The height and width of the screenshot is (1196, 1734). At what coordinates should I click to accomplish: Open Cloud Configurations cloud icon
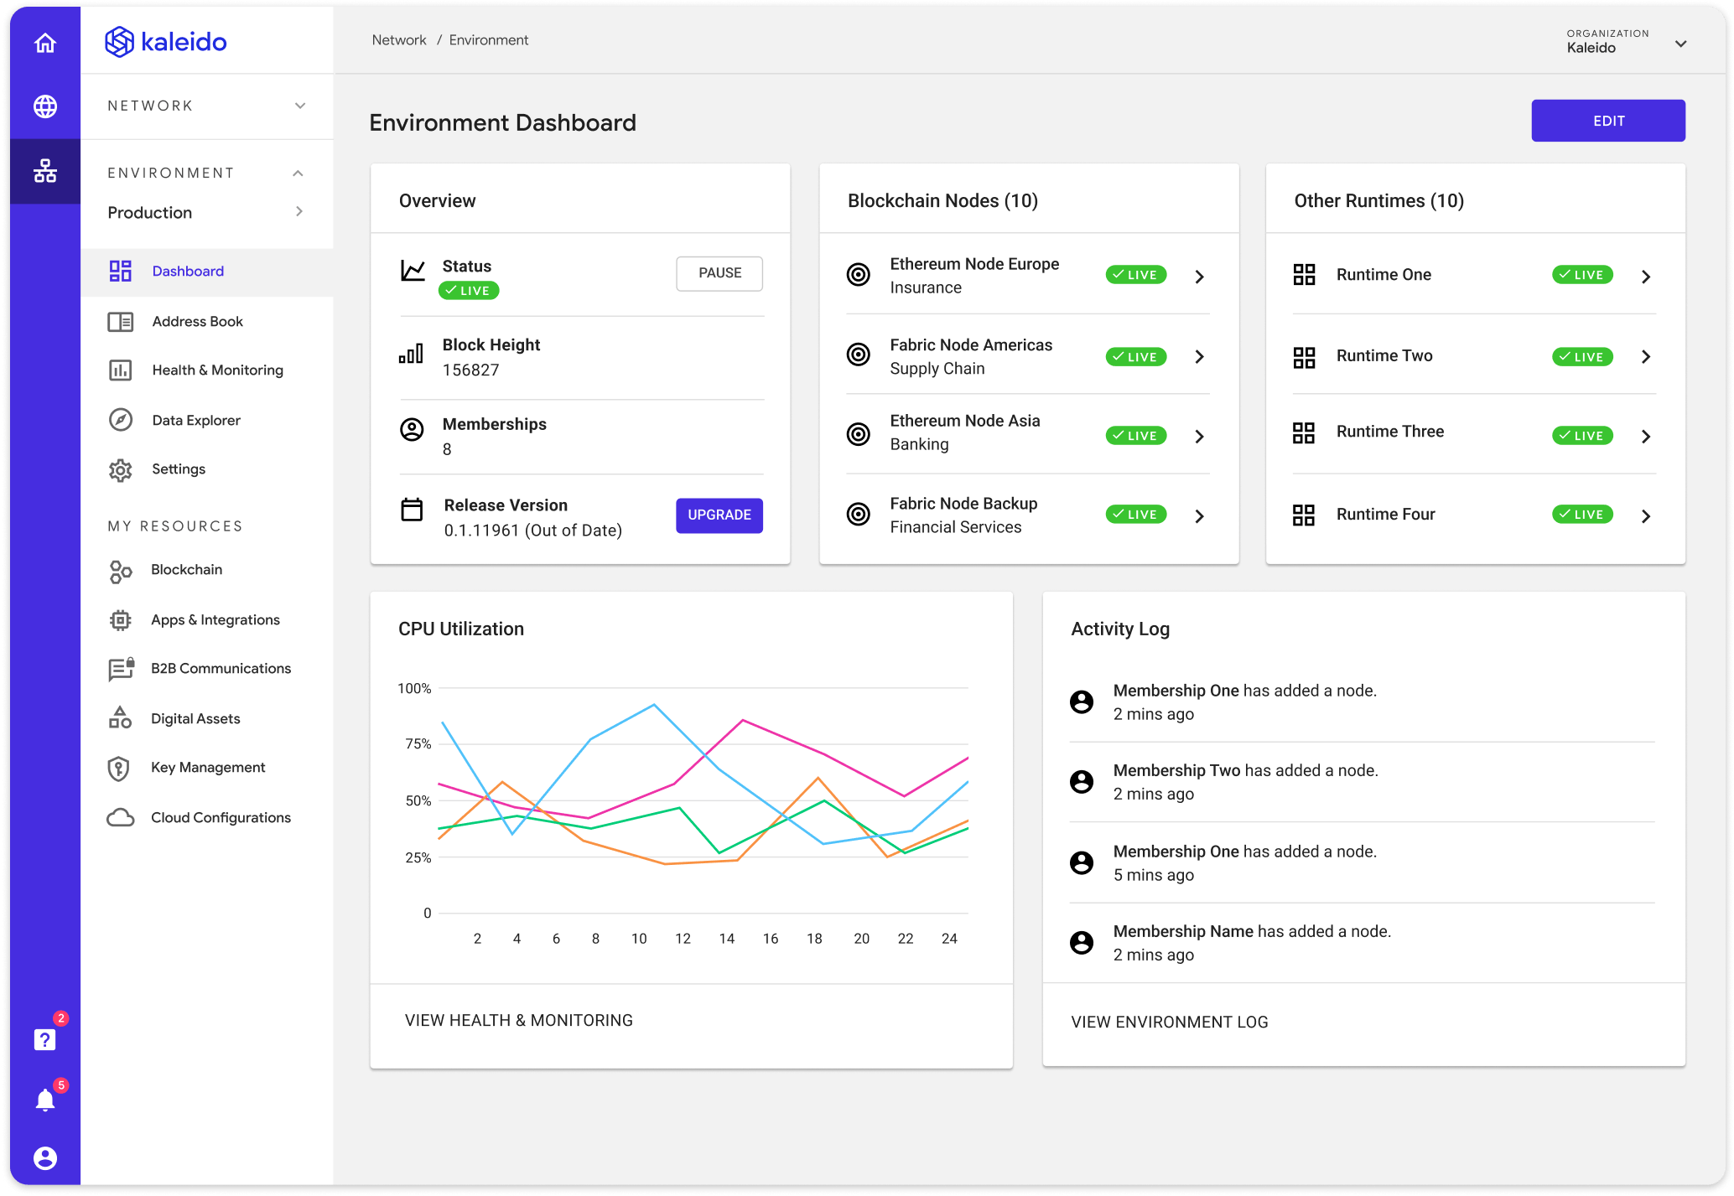click(x=122, y=817)
